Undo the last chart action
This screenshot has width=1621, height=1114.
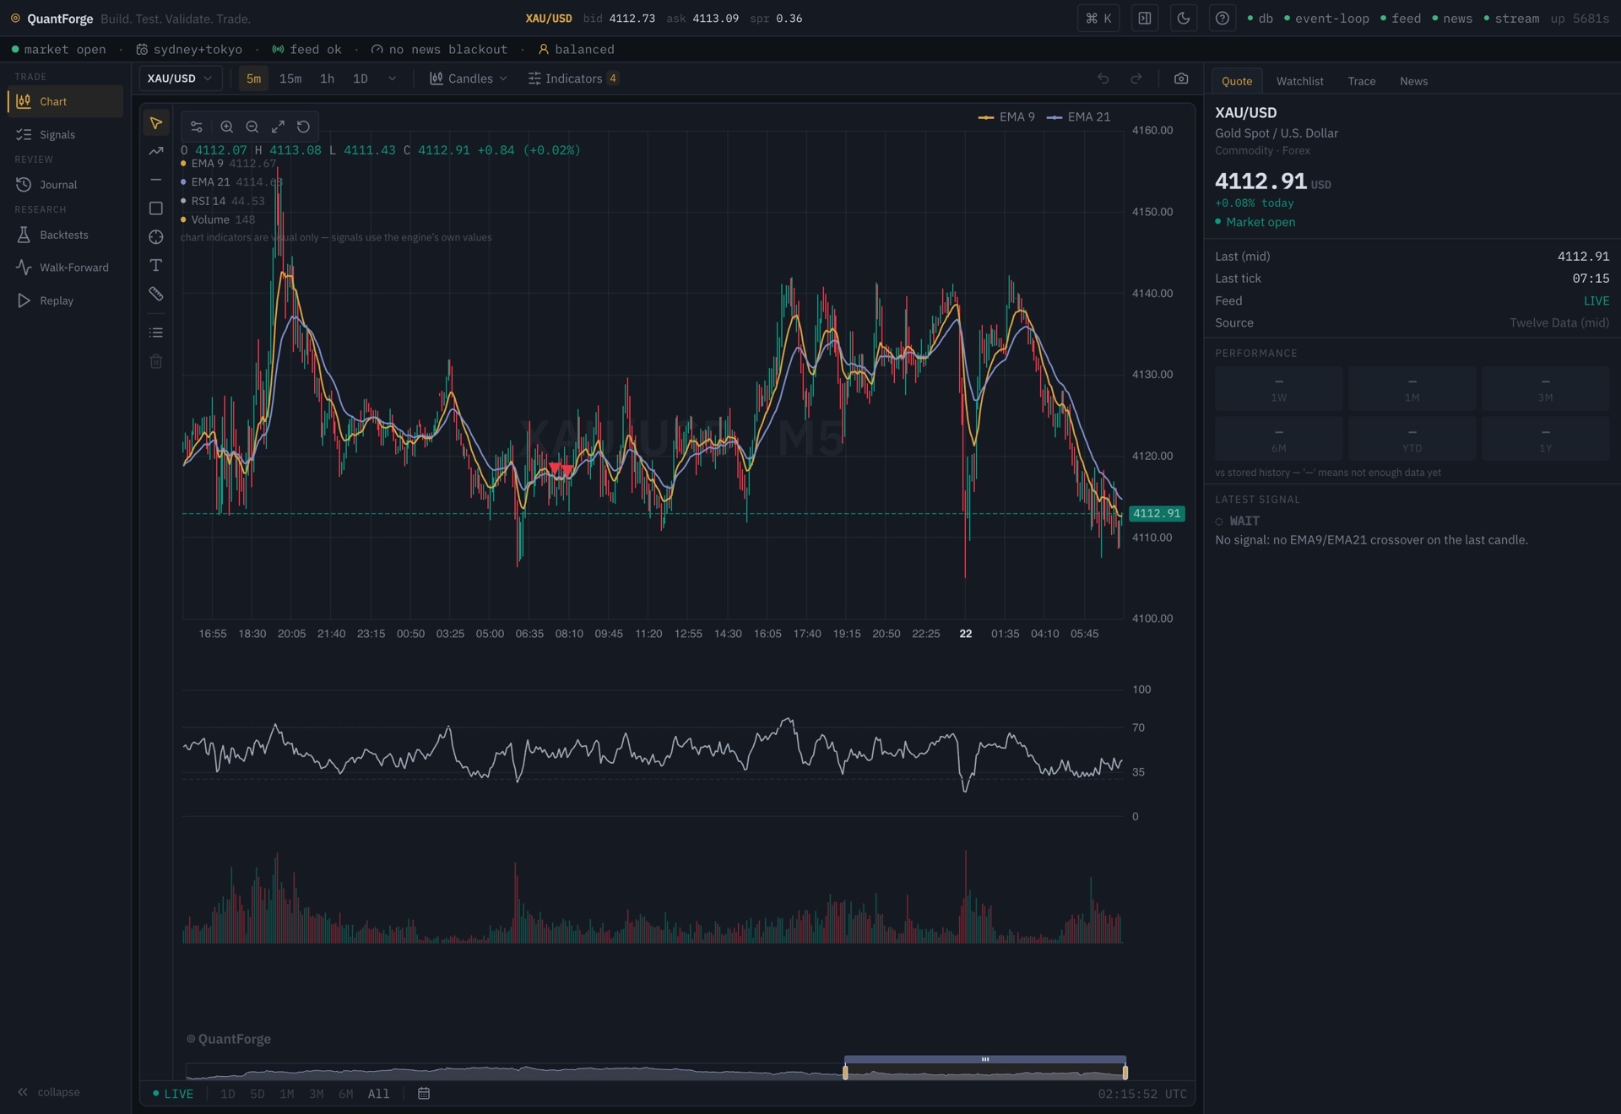pos(1103,78)
